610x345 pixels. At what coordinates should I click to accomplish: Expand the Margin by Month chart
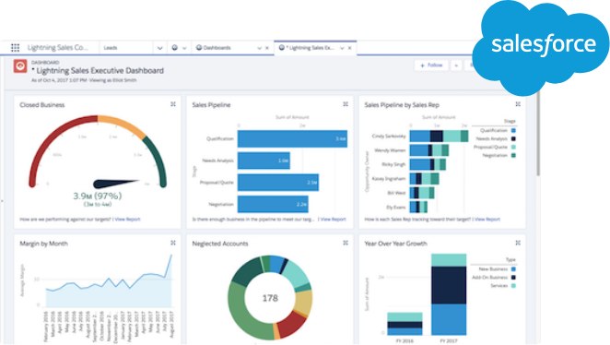tap(173, 243)
